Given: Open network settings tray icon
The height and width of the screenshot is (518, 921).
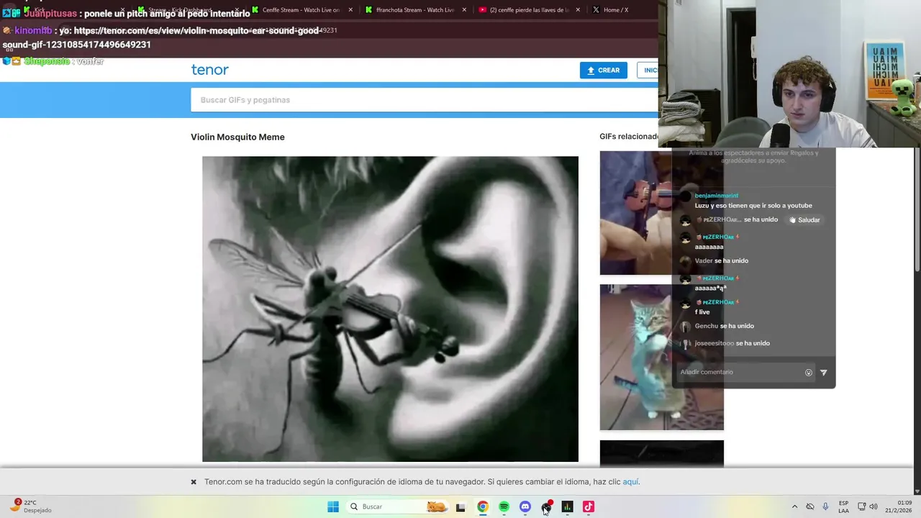Looking at the screenshot, I should click(862, 506).
